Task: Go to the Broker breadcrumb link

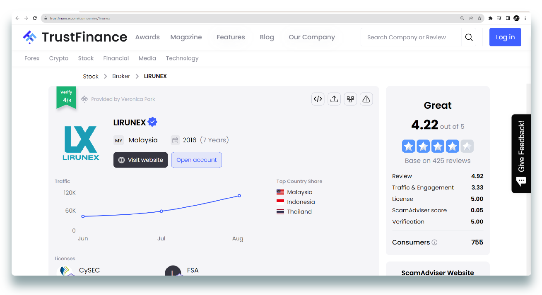Action: tap(121, 76)
